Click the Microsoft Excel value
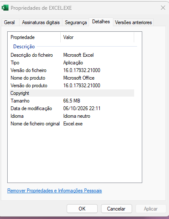 [79, 55]
